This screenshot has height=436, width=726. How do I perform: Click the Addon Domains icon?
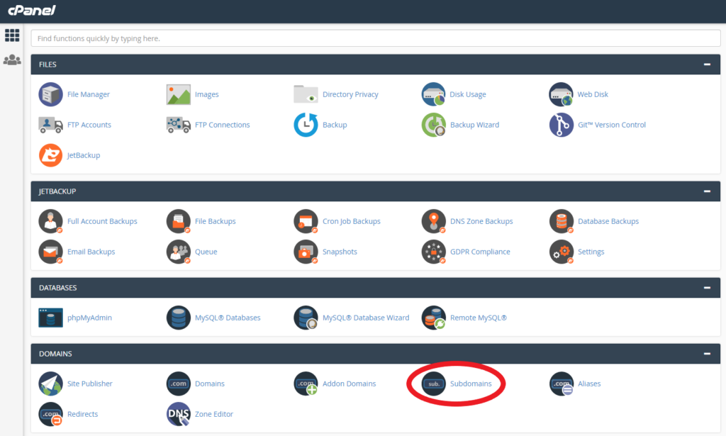(x=306, y=384)
